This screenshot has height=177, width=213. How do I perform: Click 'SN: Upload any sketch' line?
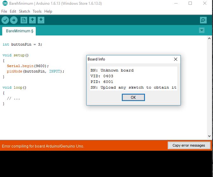[133, 87]
